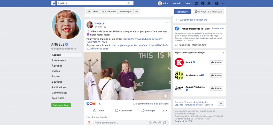Open Photos in the sidebar
The width and height of the screenshot is (273, 125).
coord(56,77)
